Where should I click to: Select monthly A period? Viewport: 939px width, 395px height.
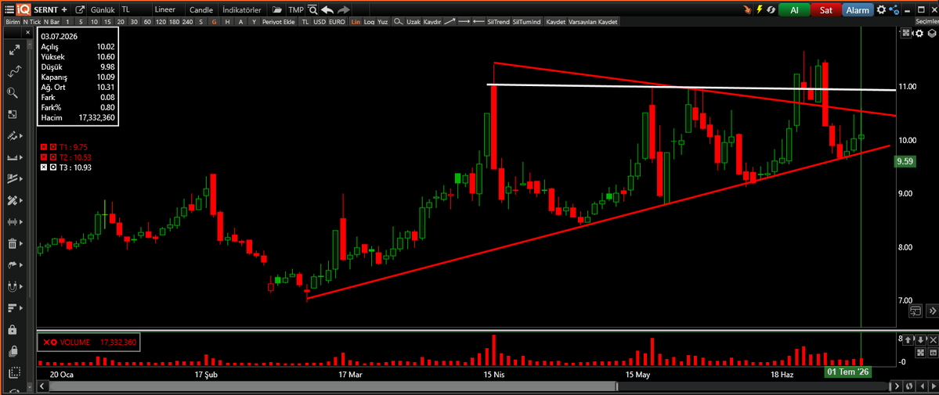240,22
